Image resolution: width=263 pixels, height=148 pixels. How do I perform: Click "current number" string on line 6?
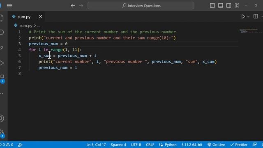pyautogui.click(x=72, y=62)
